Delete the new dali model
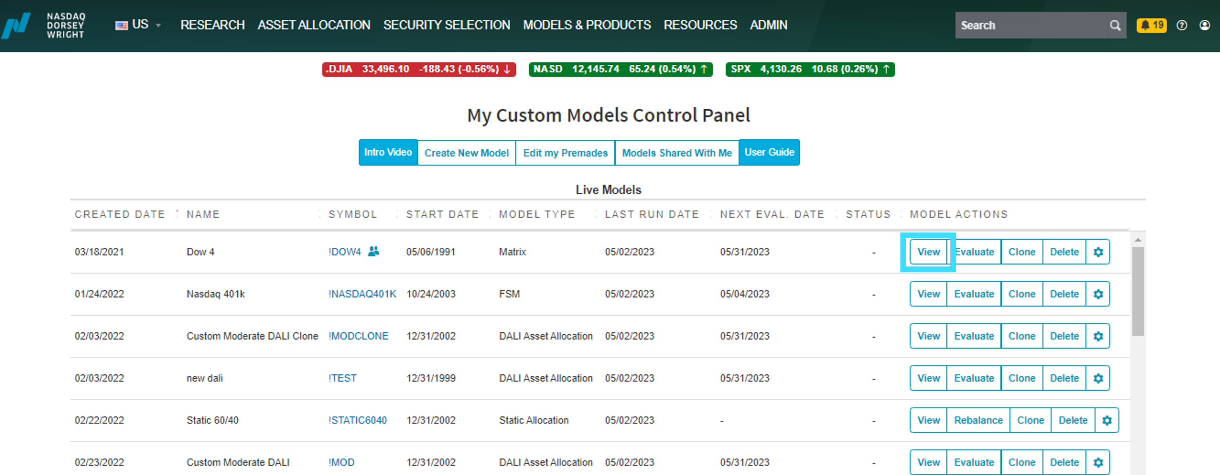This screenshot has width=1220, height=475. coord(1064,378)
